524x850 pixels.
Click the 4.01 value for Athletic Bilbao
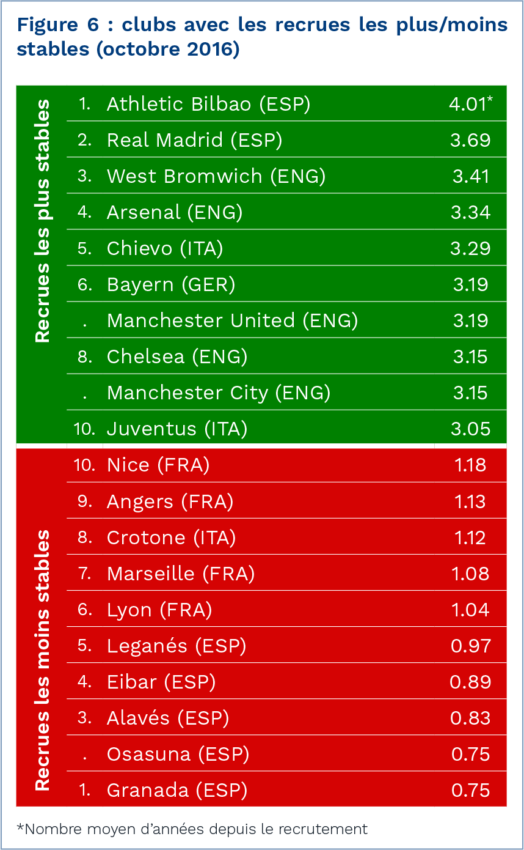pyautogui.click(x=467, y=104)
